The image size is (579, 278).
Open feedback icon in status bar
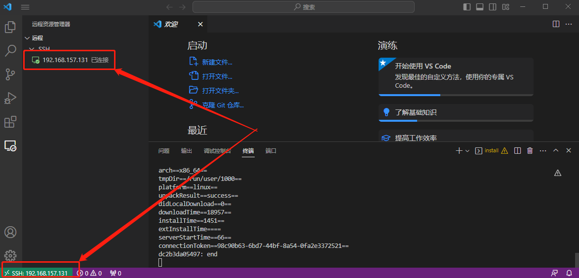[554, 273]
